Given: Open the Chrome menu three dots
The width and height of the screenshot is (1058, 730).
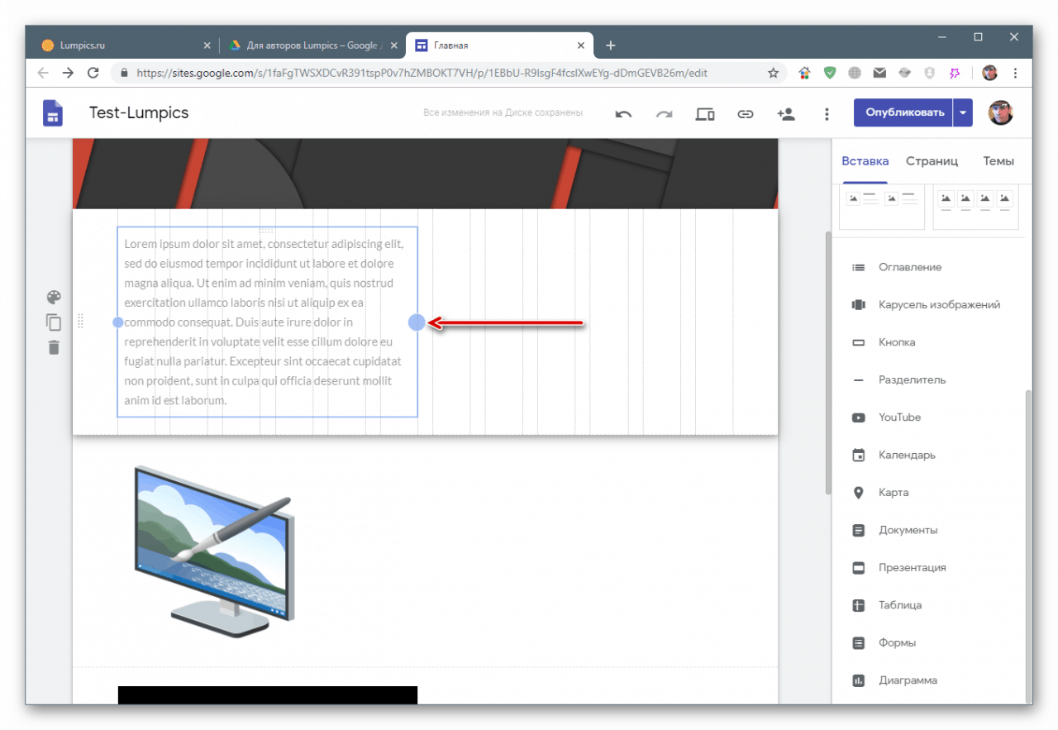Looking at the screenshot, I should [x=1015, y=73].
